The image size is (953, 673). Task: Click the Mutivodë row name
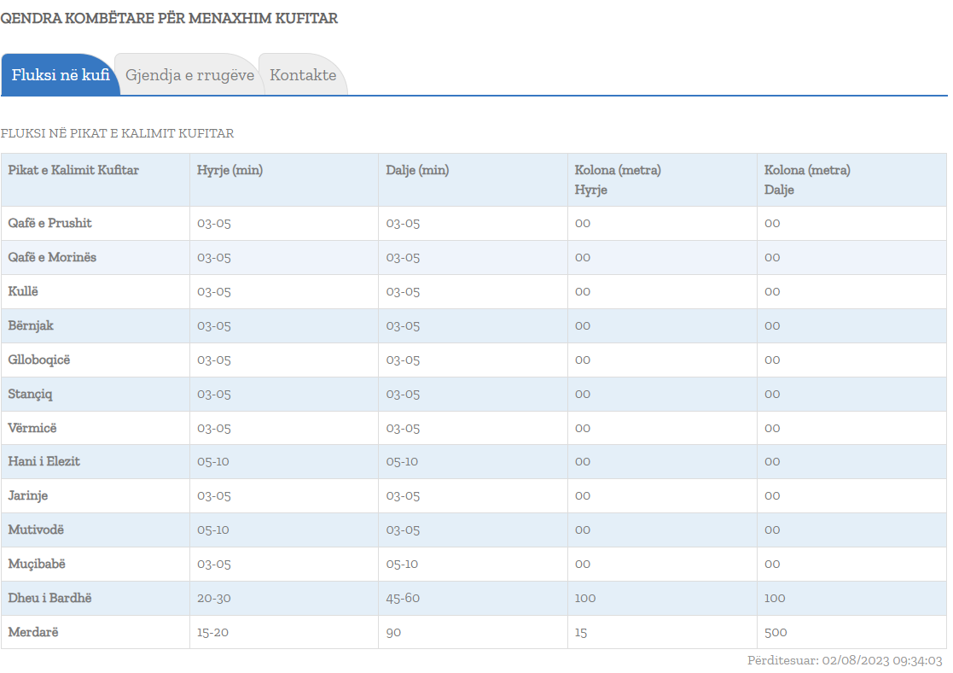pyautogui.click(x=36, y=530)
